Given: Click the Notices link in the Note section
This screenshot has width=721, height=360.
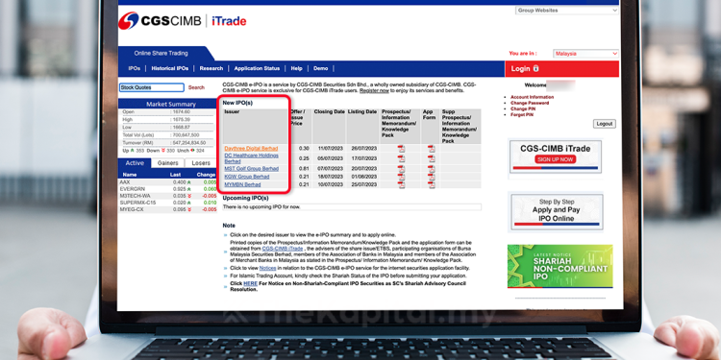Looking at the screenshot, I should (267, 268).
